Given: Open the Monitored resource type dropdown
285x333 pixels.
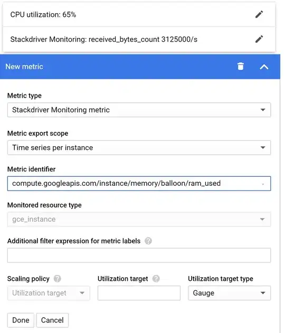Looking at the screenshot, I should 139,219.
